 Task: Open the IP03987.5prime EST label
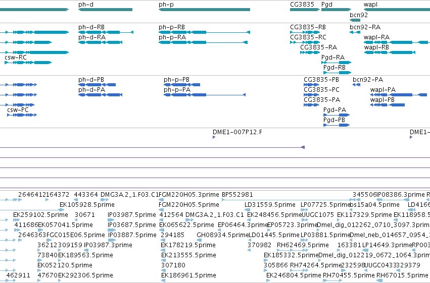tap(132, 215)
